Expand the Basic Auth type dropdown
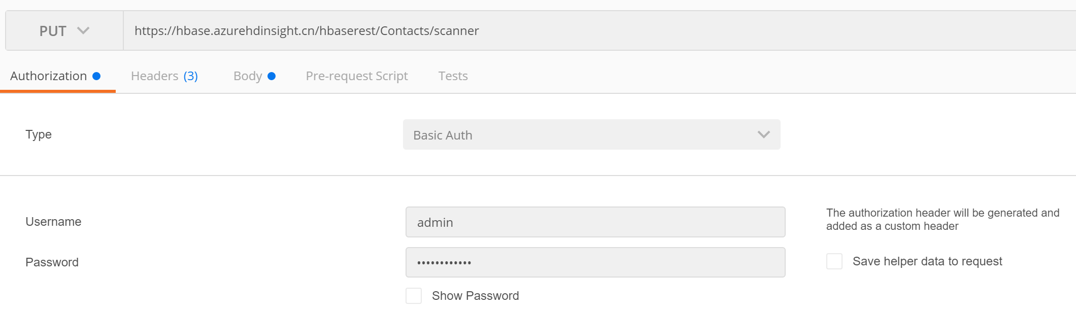 click(591, 135)
